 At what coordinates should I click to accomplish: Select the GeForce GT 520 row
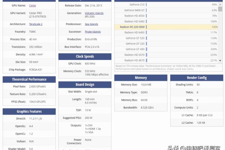pyautogui.click(x=166, y=38)
